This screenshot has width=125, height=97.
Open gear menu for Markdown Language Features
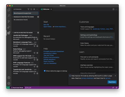point(37,46)
